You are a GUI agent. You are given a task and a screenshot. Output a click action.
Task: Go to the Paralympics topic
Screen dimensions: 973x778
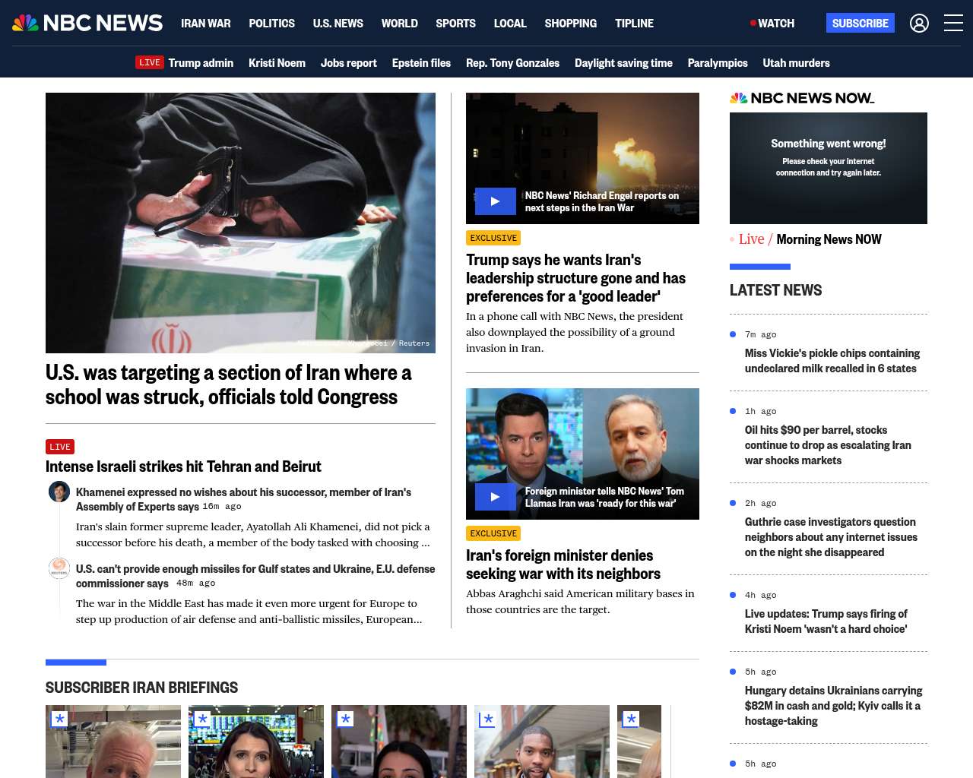click(718, 62)
